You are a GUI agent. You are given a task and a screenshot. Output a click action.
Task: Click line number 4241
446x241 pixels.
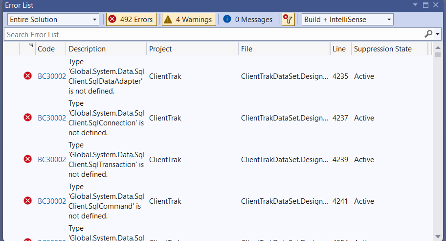[x=340, y=201]
